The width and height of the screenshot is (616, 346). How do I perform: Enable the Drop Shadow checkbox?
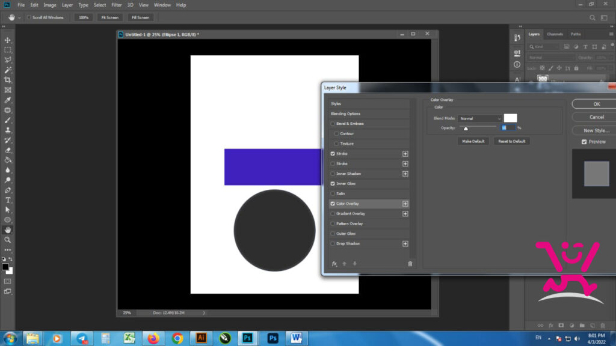[333, 244]
